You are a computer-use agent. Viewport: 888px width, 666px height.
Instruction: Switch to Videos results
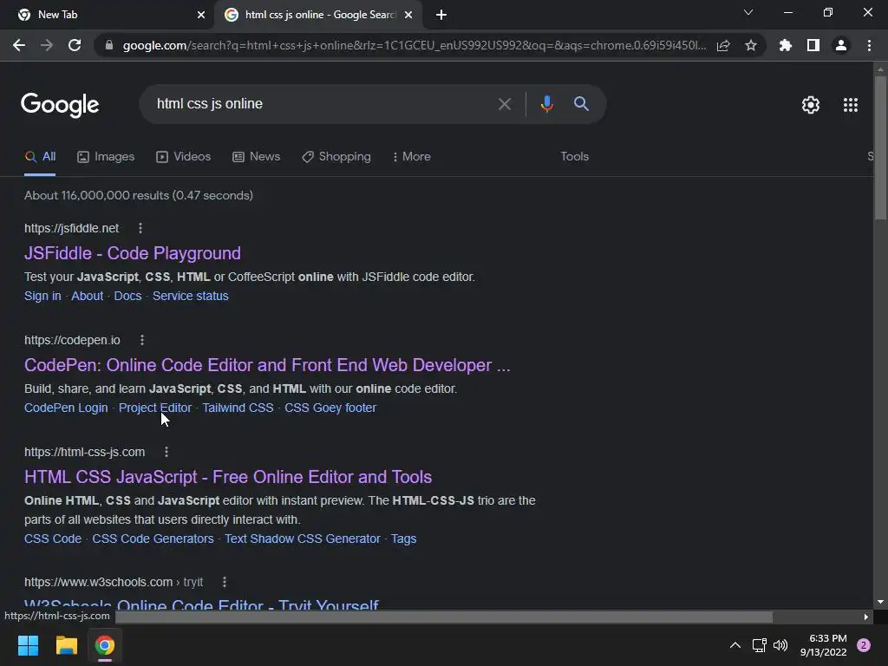tap(184, 157)
